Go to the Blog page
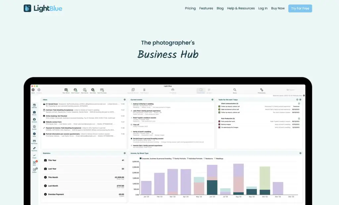The width and height of the screenshot is (339, 205). pos(220,8)
